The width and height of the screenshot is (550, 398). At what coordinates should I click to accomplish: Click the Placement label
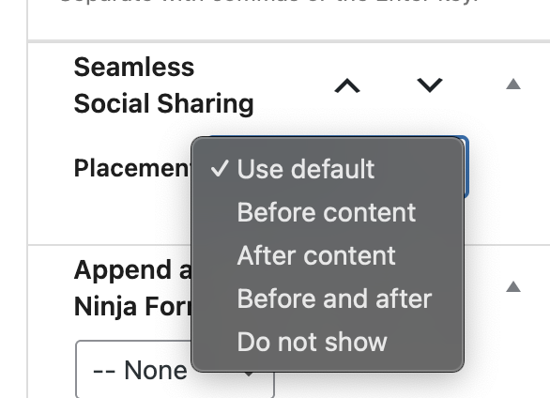pyautogui.click(x=132, y=168)
